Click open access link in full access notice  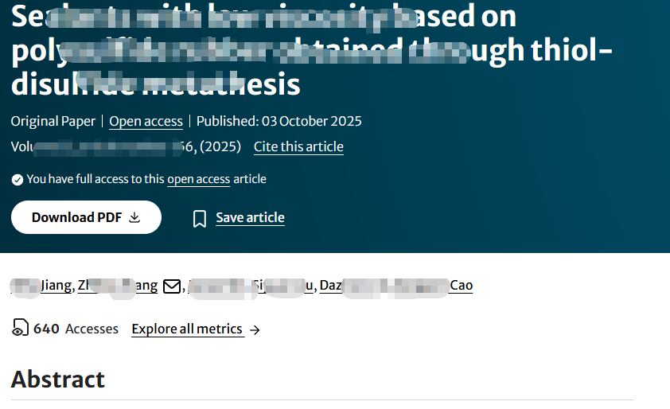[198, 179]
